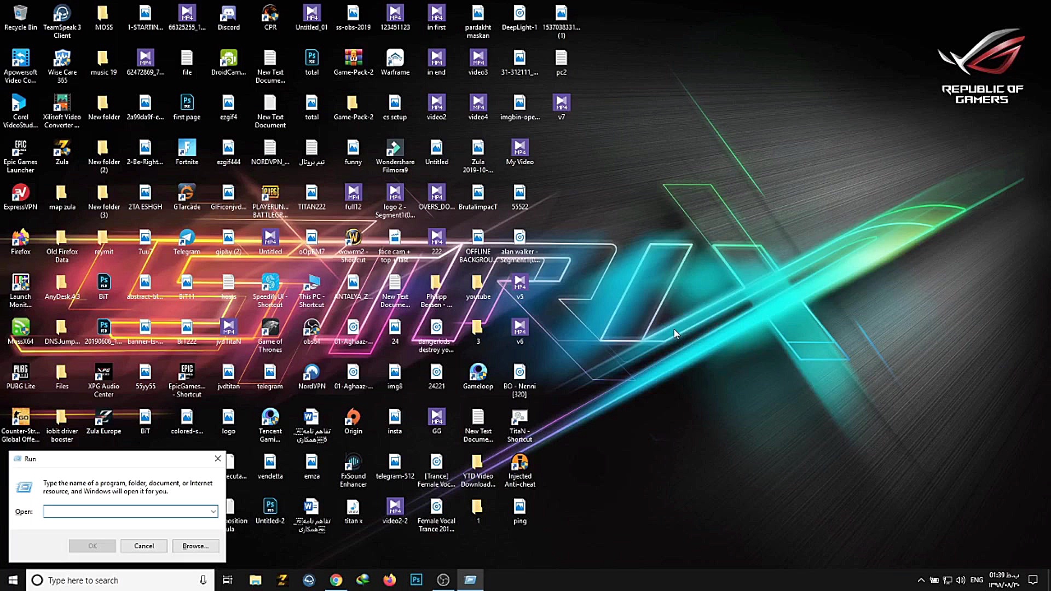Screen dimensions: 1051x591
Task: Click the Browse... button in Run dialog
Action: tap(195, 546)
